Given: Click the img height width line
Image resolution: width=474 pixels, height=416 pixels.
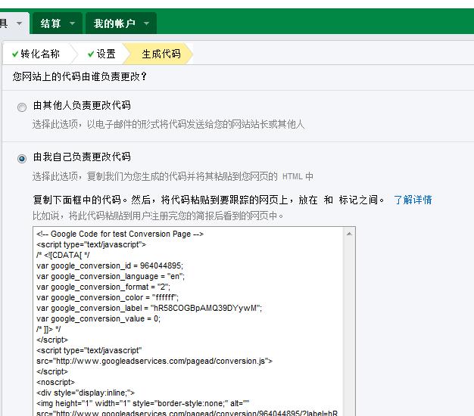Looking at the screenshot, I should coord(142,403).
